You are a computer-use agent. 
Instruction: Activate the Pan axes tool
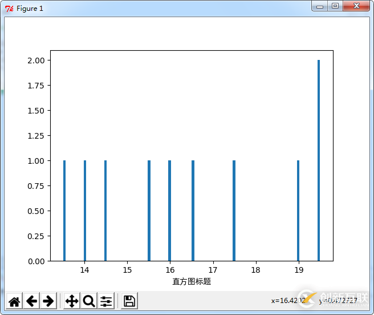point(72,301)
